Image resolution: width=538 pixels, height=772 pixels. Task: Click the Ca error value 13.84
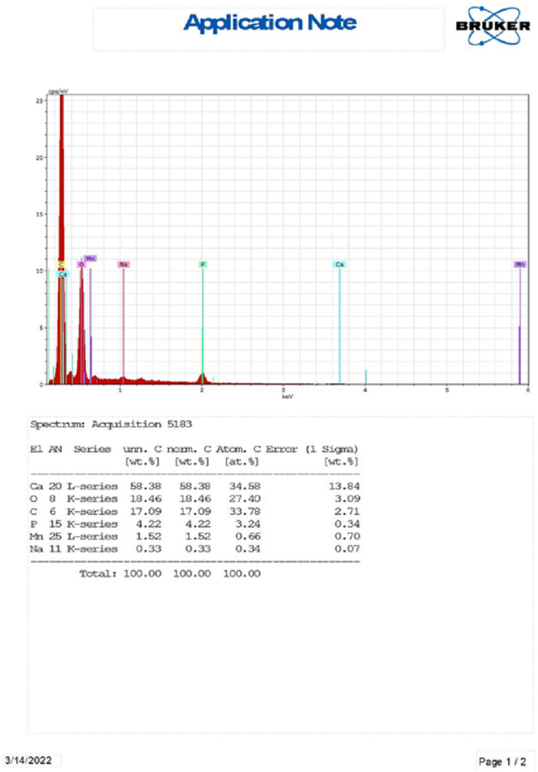344,486
